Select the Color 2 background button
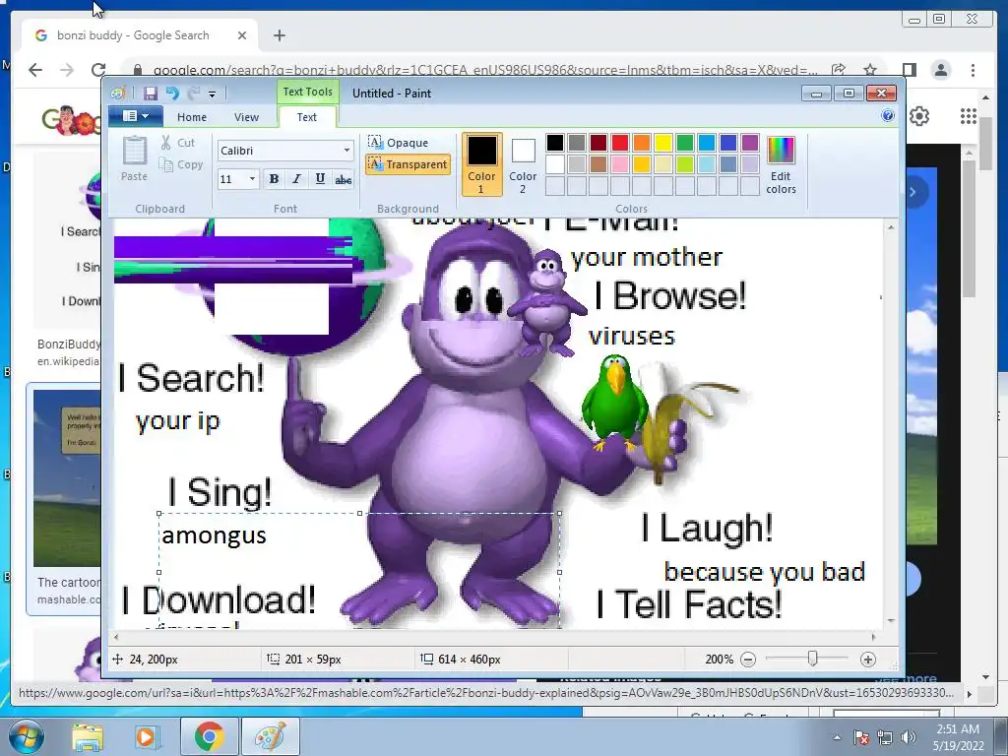This screenshot has width=1008, height=756. pyautogui.click(x=523, y=164)
